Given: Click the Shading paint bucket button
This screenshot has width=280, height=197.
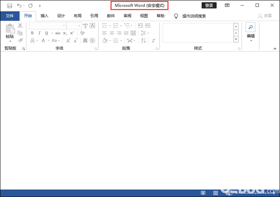Looking at the screenshot, I should click(105, 41).
